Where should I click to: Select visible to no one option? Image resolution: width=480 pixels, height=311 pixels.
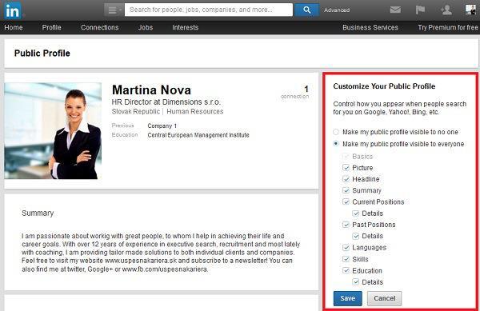click(x=336, y=132)
